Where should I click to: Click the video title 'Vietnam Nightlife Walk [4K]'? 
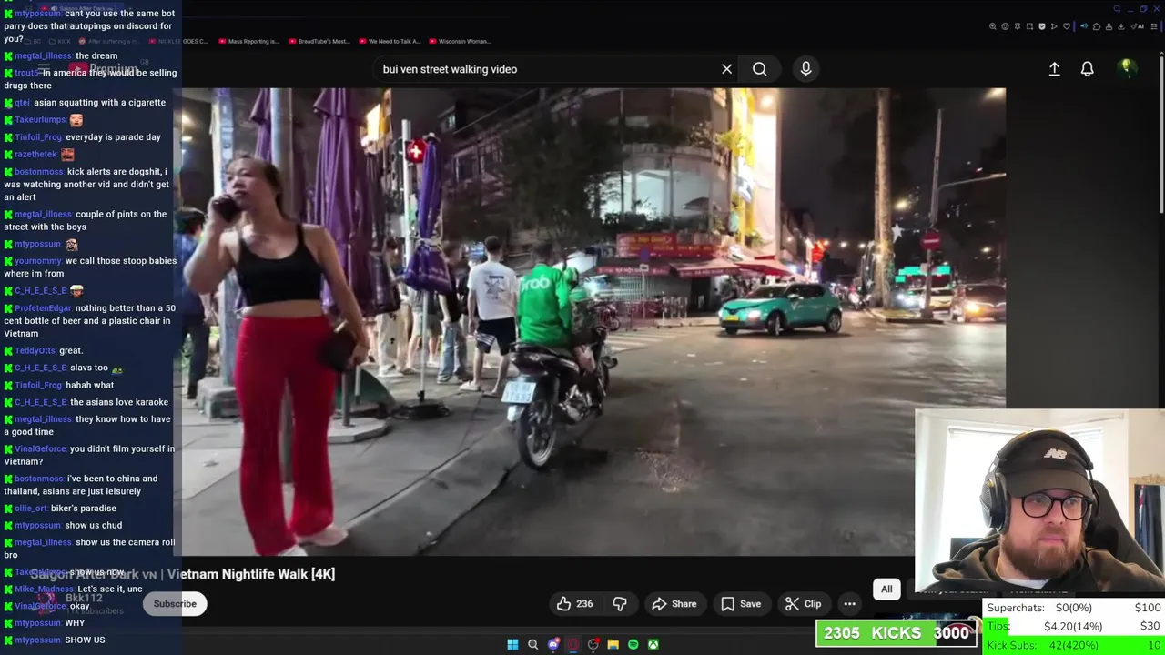[x=251, y=574]
